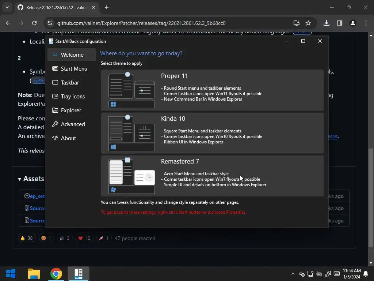Open the About page in StartAllBack
Screen dimensions: 374x281
pos(72,138)
